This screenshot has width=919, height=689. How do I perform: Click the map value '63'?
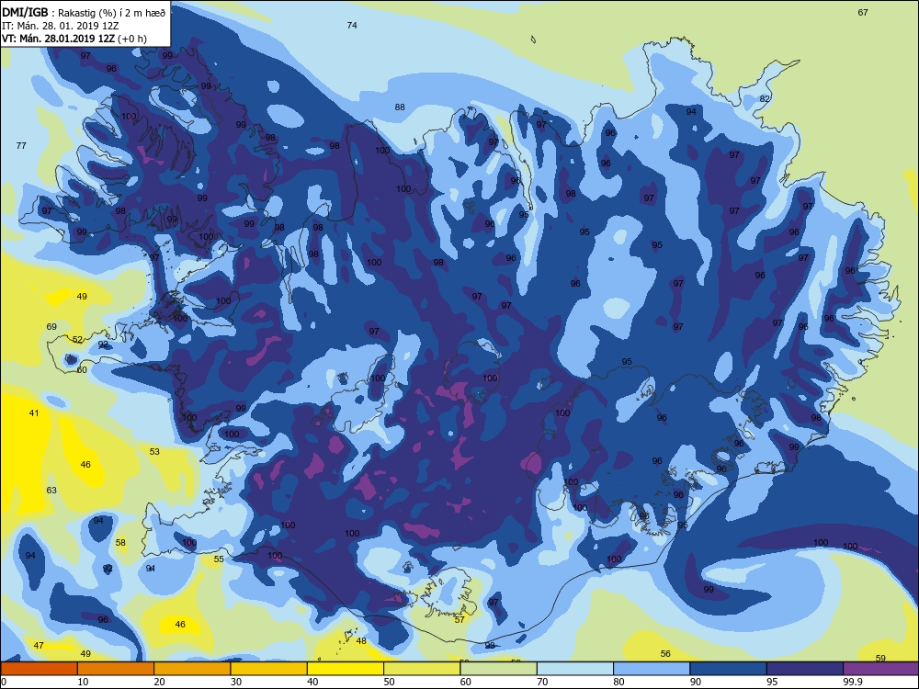[x=51, y=491]
